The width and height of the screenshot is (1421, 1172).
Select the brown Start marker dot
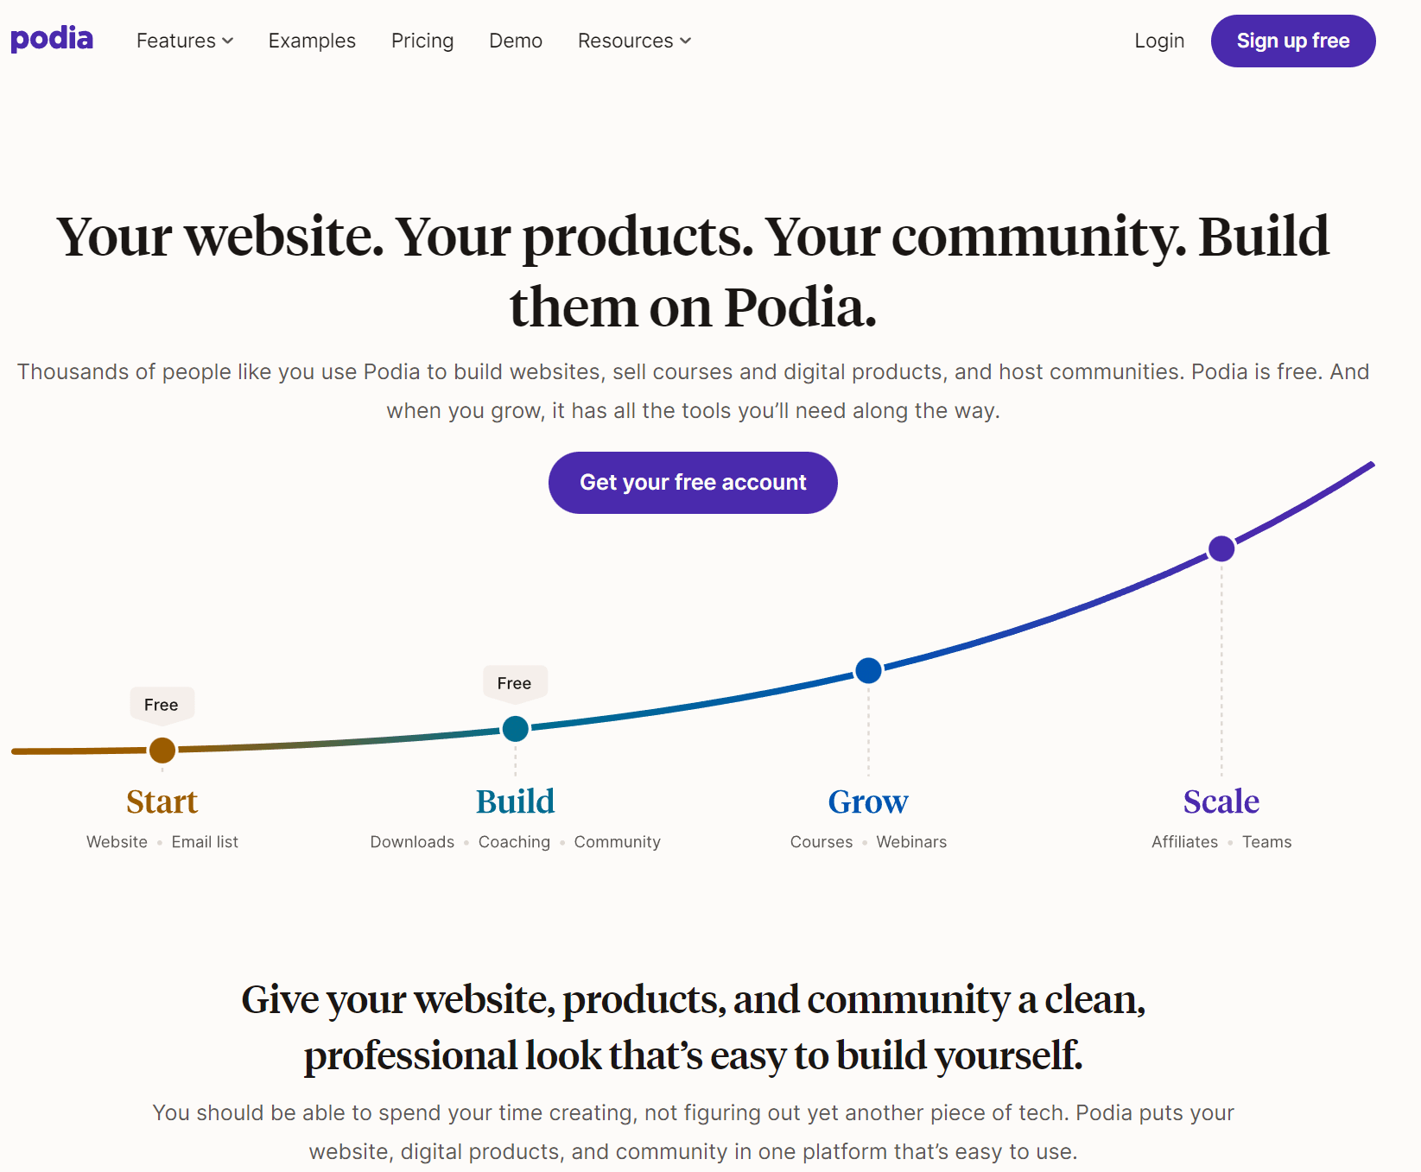[162, 751]
